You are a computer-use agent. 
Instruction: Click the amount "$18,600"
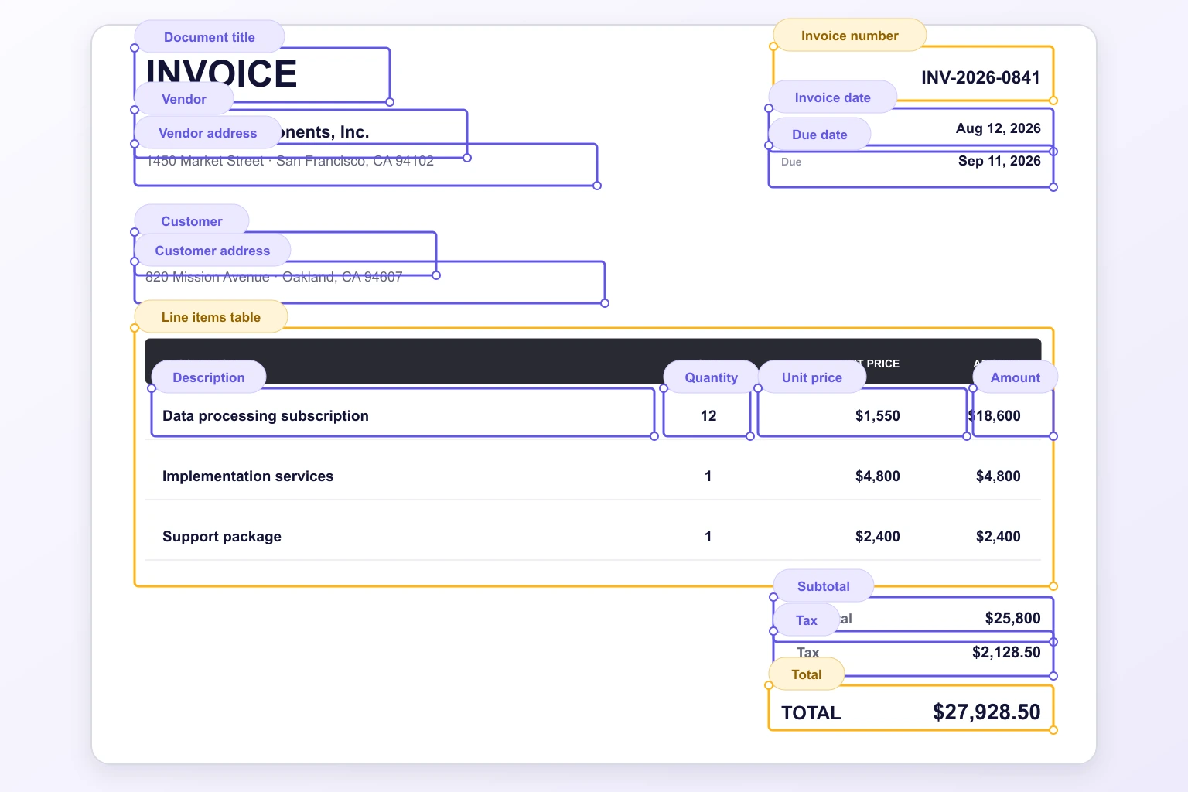[x=995, y=416]
